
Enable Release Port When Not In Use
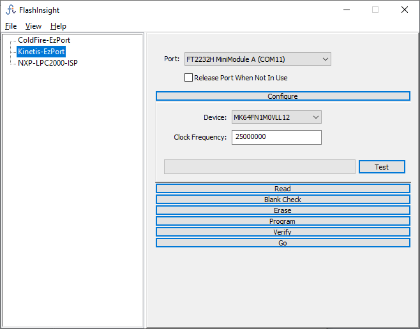coord(188,78)
